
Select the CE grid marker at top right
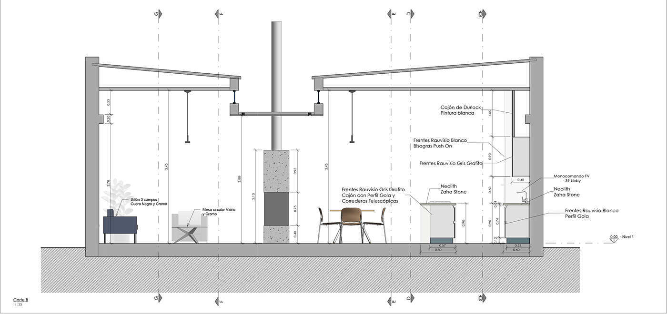click(480, 13)
